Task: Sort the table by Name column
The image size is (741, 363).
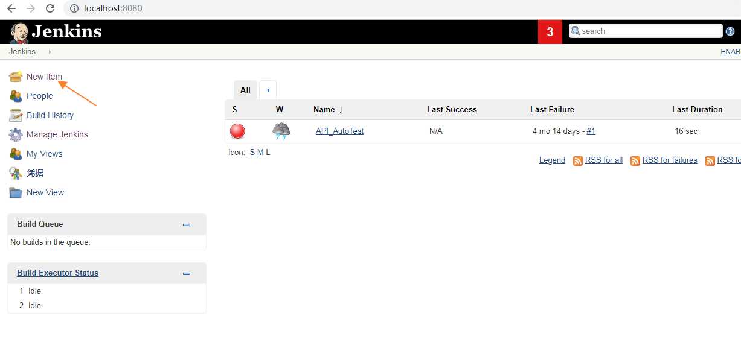Action: 329,109
